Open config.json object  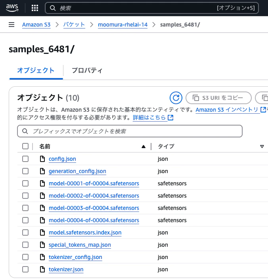point(62,159)
